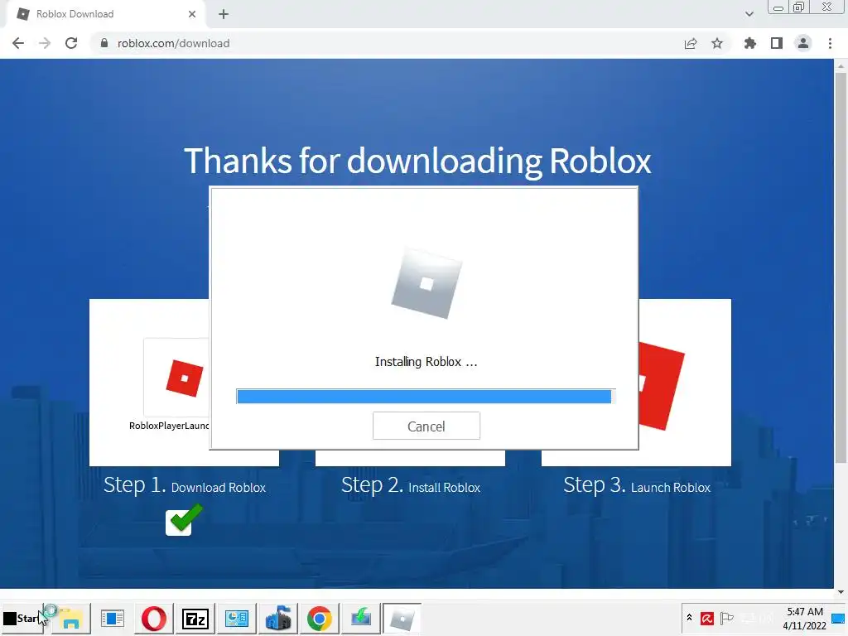848x636 pixels.
Task: Close the Roblox Download tab
Action: (192, 14)
